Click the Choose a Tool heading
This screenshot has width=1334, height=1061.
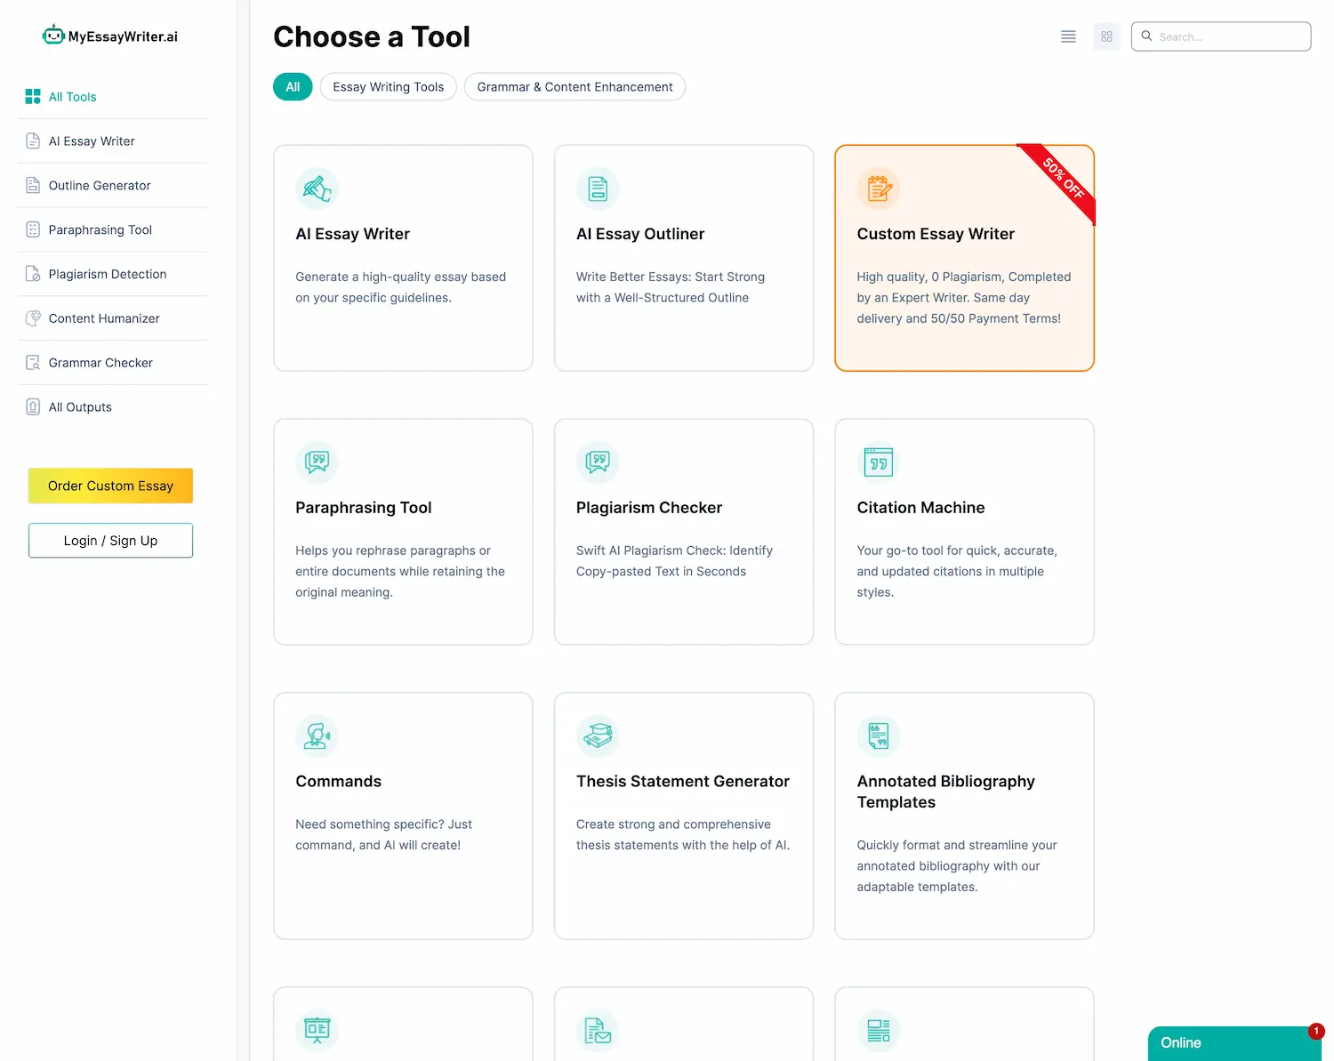(x=372, y=37)
